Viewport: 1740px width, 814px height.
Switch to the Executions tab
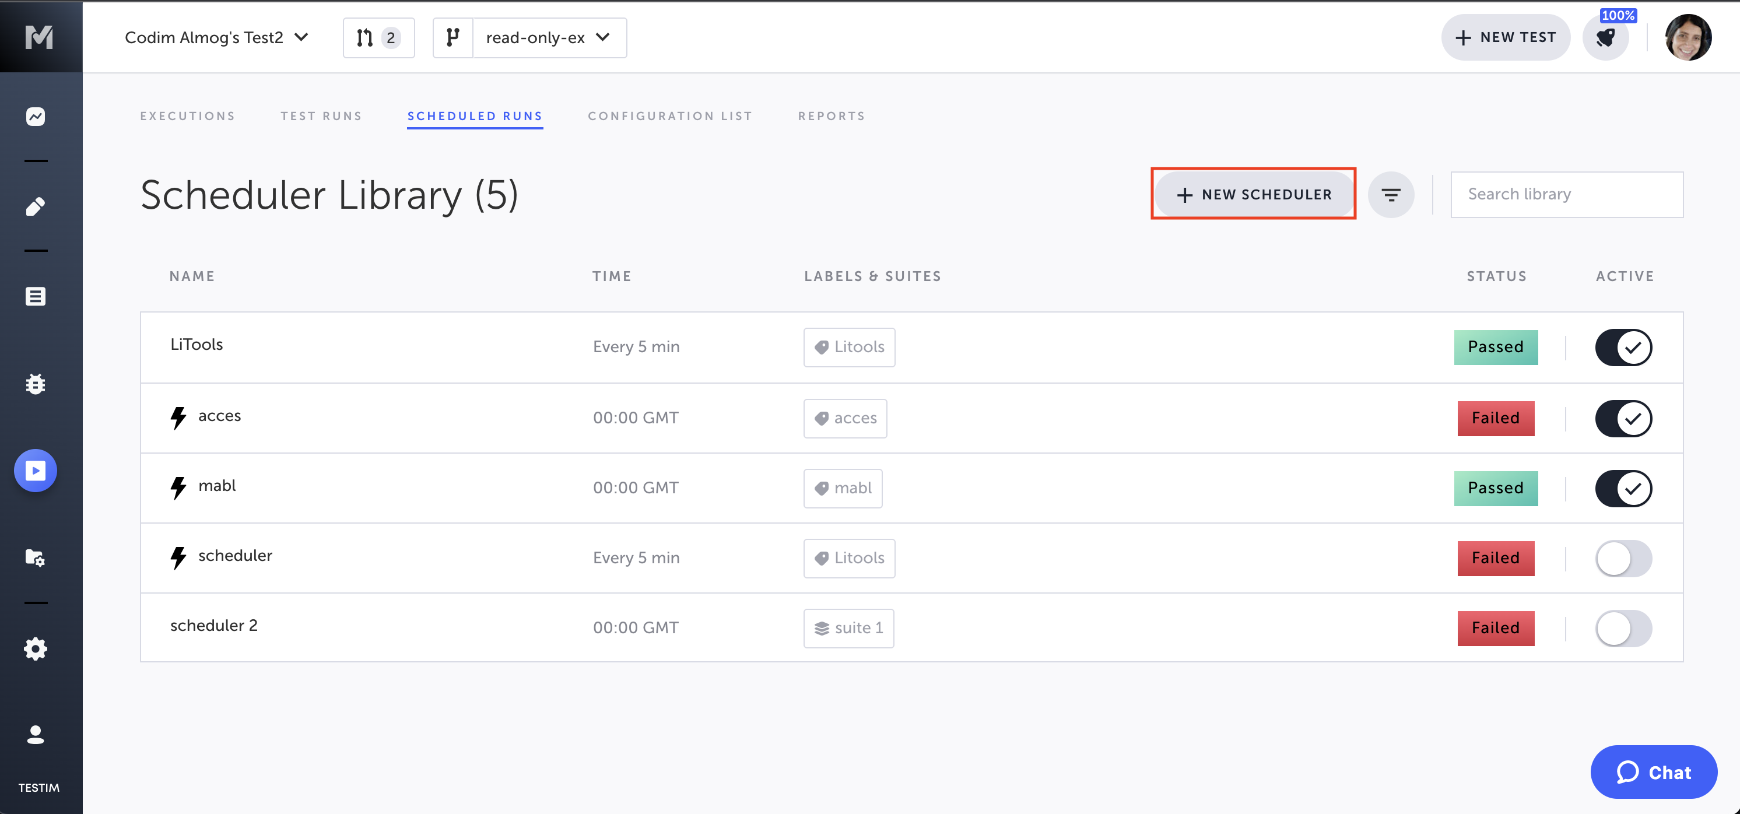188,116
